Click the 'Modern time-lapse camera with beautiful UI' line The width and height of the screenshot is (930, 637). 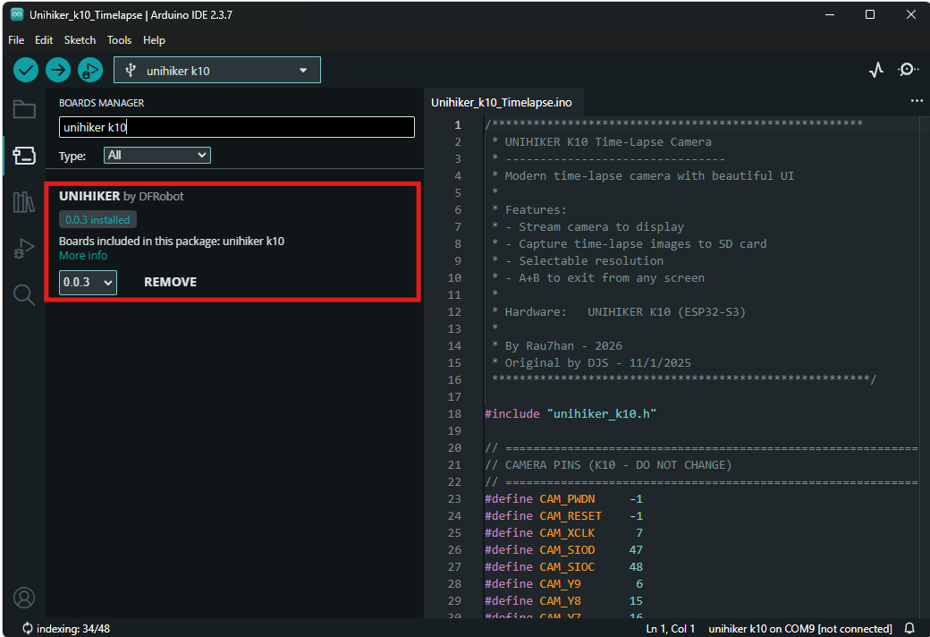coord(643,175)
